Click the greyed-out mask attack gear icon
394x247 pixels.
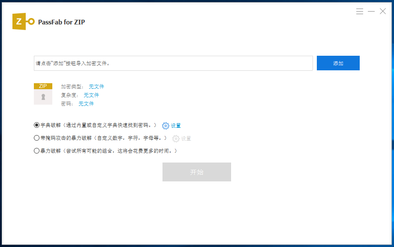[x=176, y=139]
